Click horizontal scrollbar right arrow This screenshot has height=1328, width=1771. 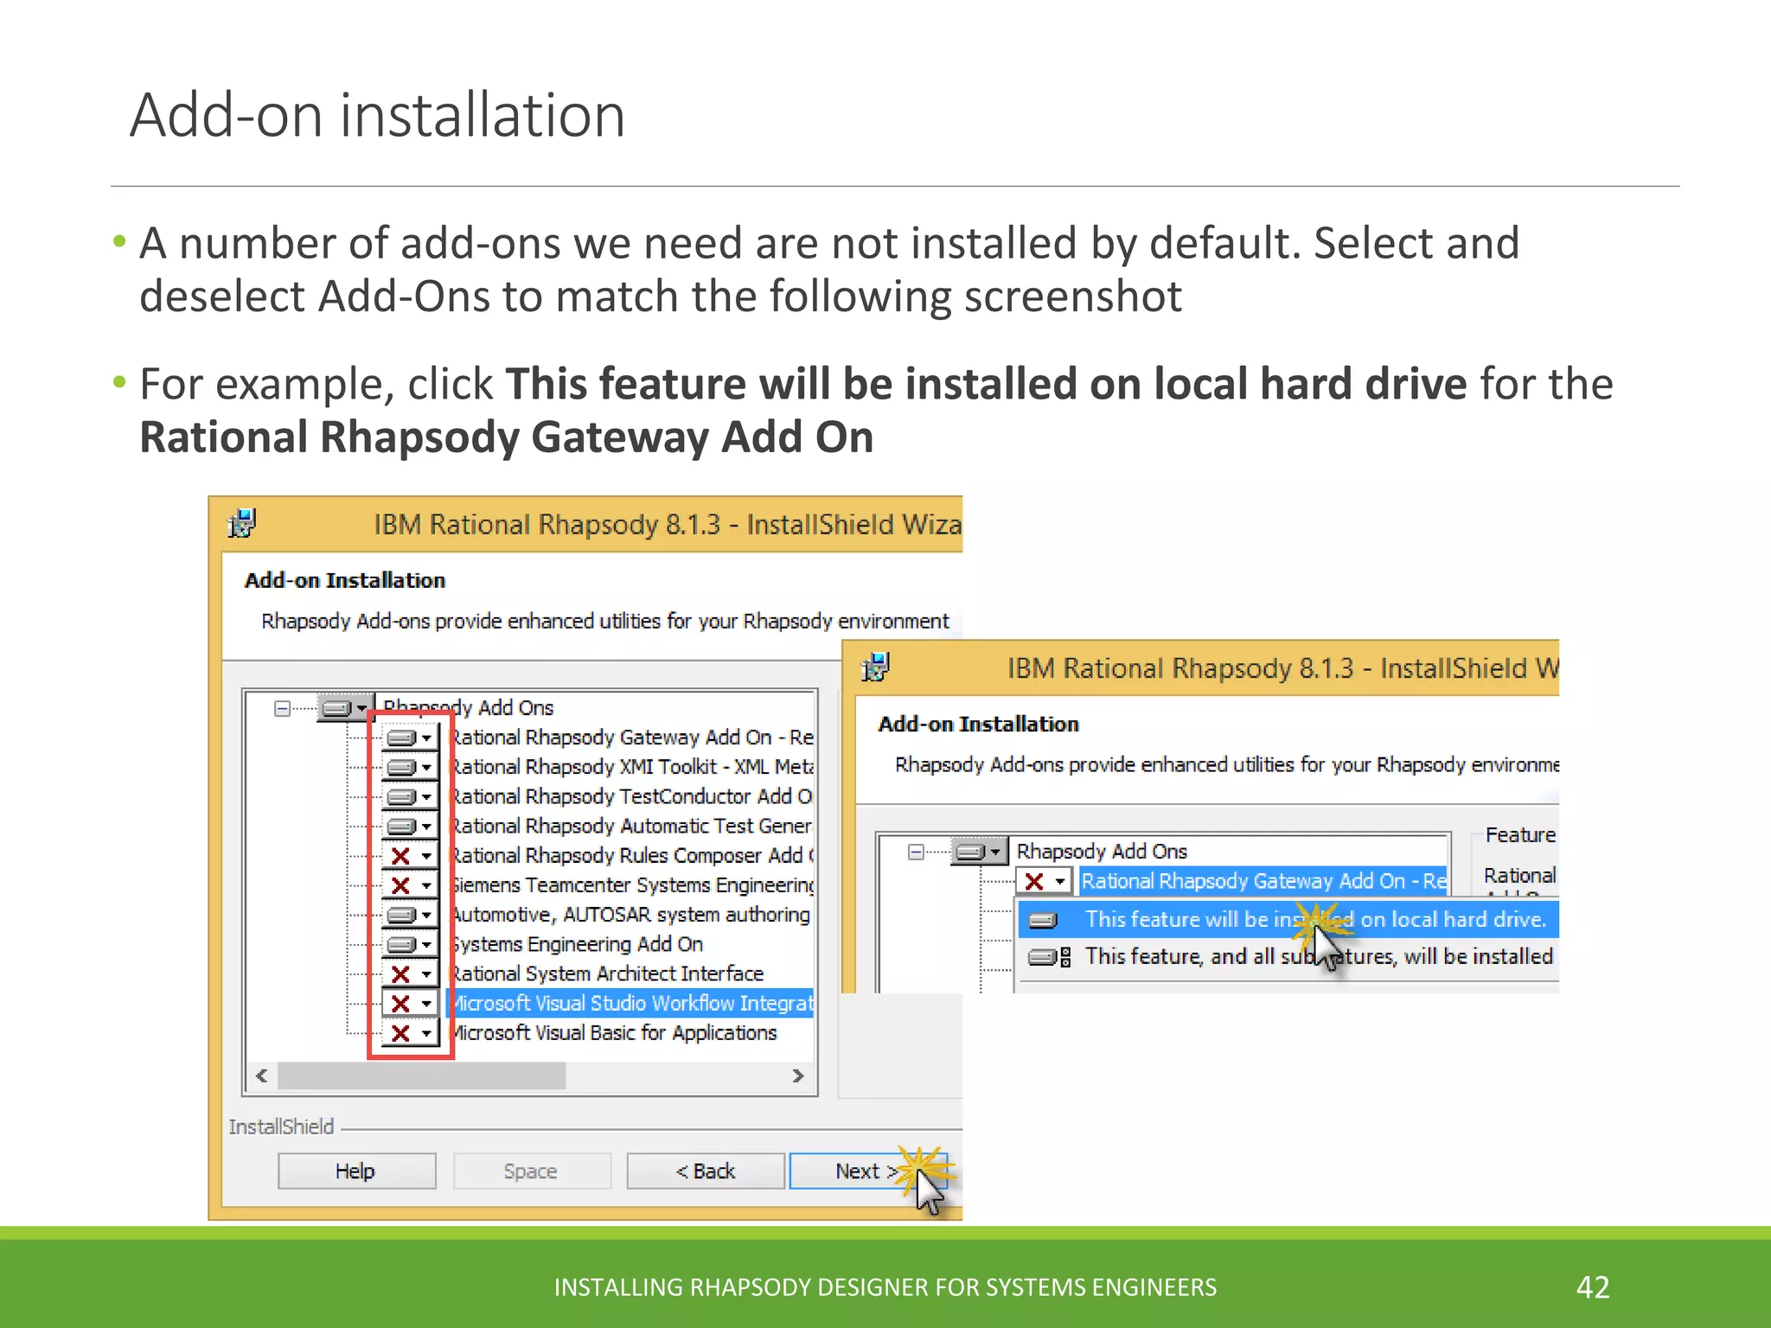(798, 1076)
